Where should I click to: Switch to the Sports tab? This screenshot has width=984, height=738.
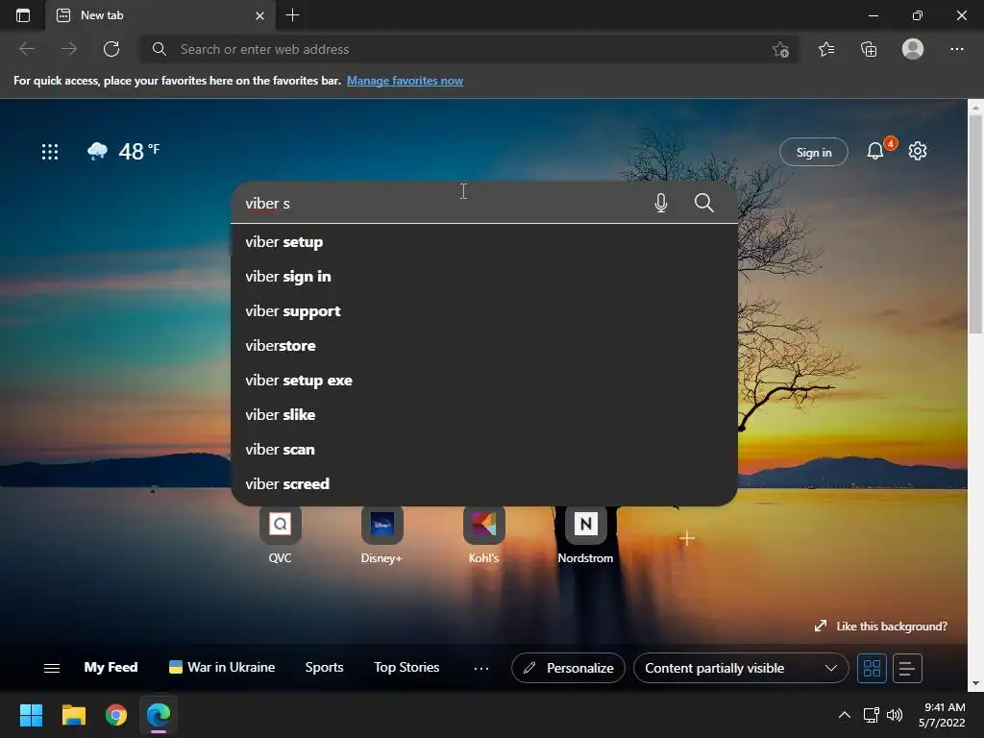324,667
